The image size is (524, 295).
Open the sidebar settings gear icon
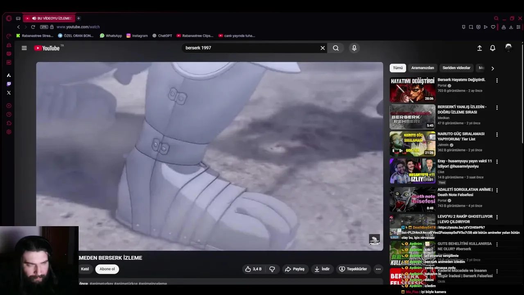(x=9, y=132)
